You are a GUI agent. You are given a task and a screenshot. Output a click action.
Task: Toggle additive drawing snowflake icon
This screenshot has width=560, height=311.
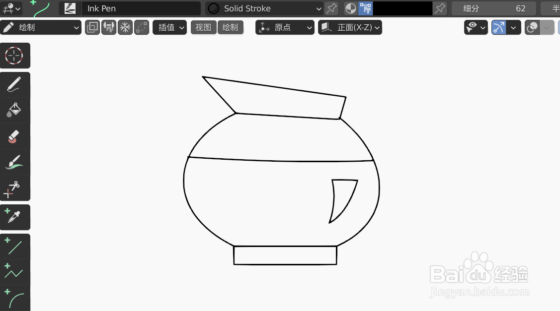pos(125,27)
